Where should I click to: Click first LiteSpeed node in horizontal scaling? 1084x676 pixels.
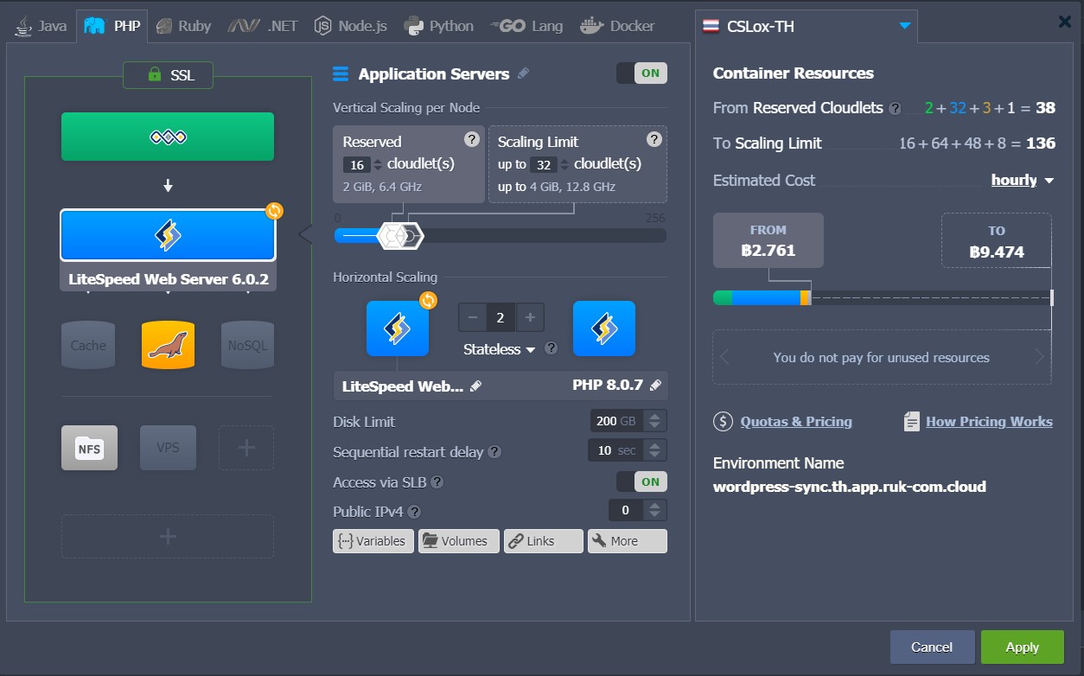click(398, 328)
